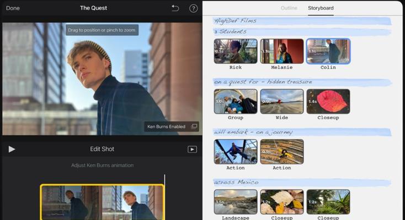
Task: Click the 'Edit Shot' heading
Action: click(x=102, y=149)
